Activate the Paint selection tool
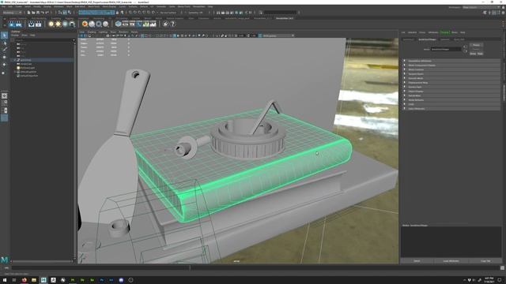Viewport: 506px width, 284px height. [4, 50]
